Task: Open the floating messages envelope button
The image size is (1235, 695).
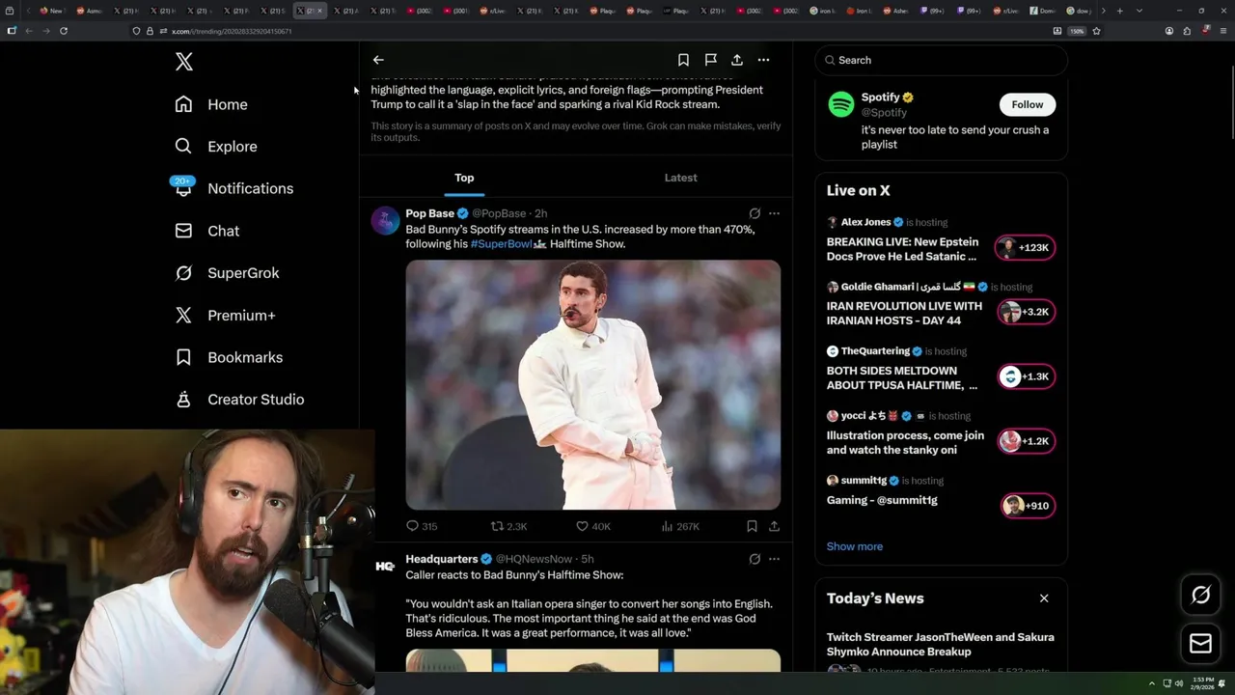Action: pyautogui.click(x=1200, y=643)
